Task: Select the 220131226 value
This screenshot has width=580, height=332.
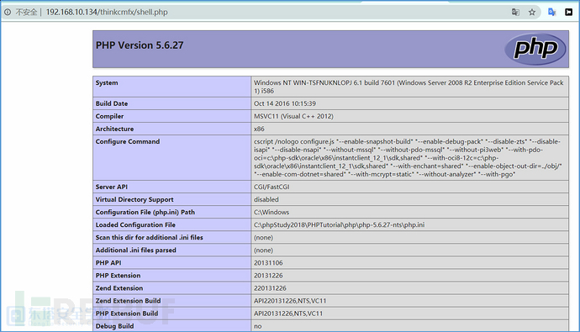Action: 270,288
